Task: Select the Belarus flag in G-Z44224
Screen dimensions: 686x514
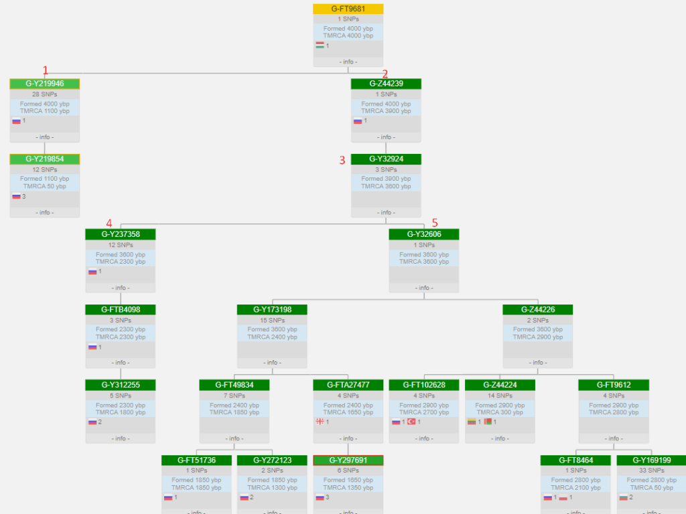Action: coord(488,422)
